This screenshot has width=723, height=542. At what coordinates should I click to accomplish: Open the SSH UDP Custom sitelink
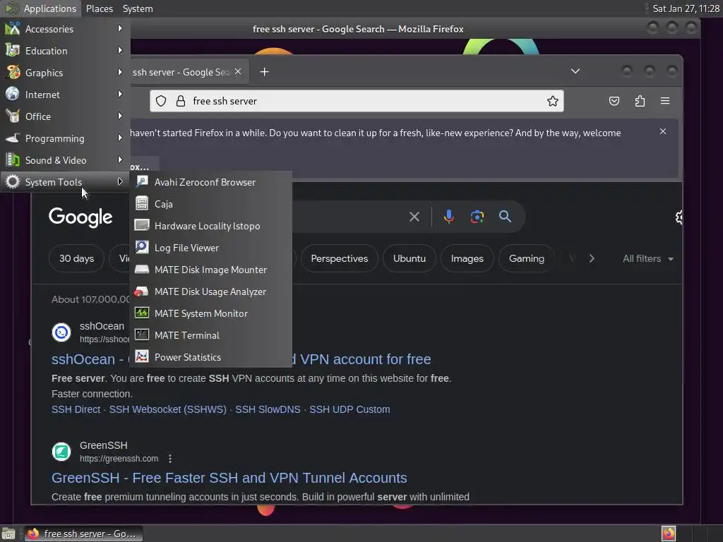[349, 409]
